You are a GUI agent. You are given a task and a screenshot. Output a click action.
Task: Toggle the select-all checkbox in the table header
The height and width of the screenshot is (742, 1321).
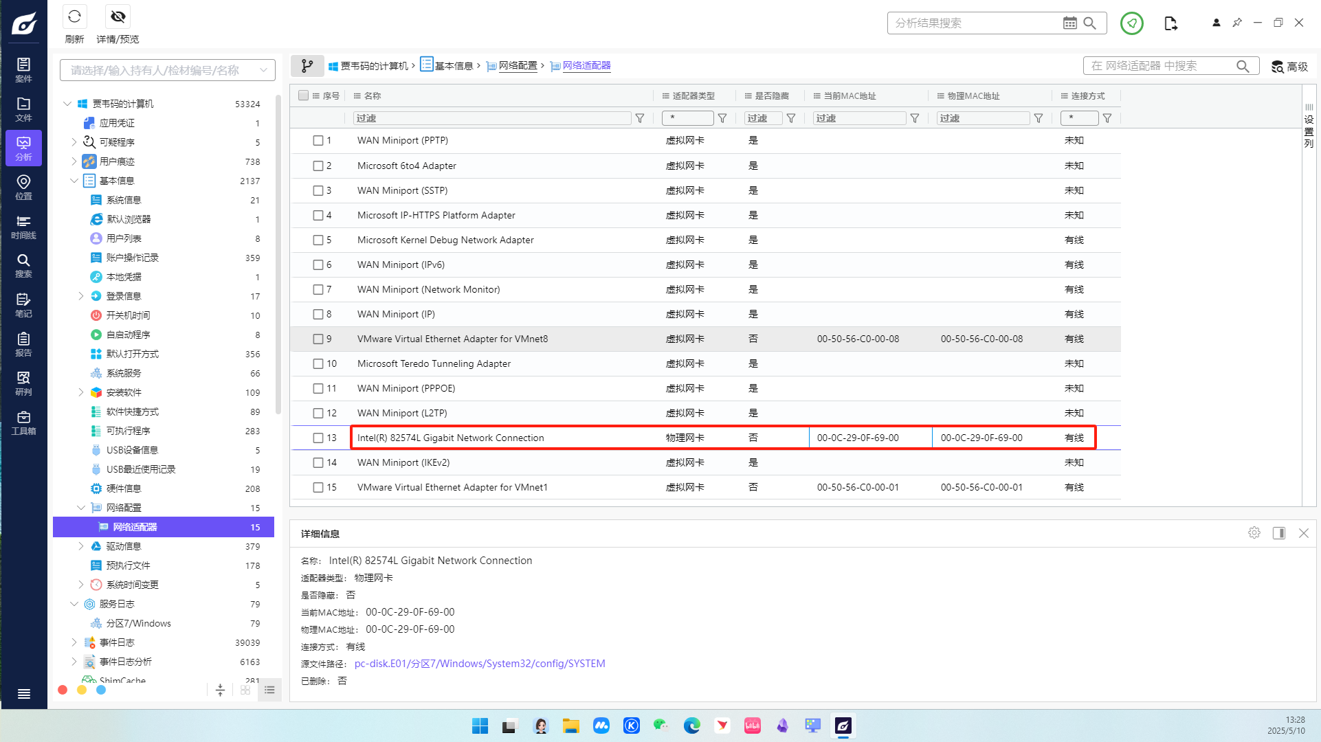[x=303, y=95]
